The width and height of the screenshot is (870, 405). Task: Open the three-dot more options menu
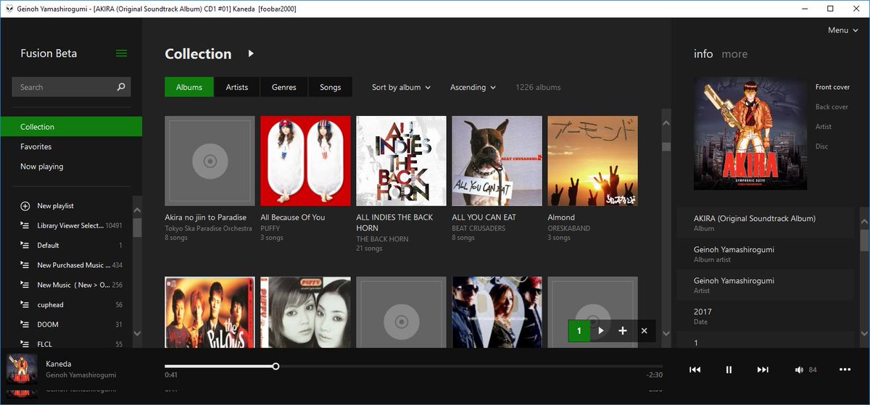[845, 369]
